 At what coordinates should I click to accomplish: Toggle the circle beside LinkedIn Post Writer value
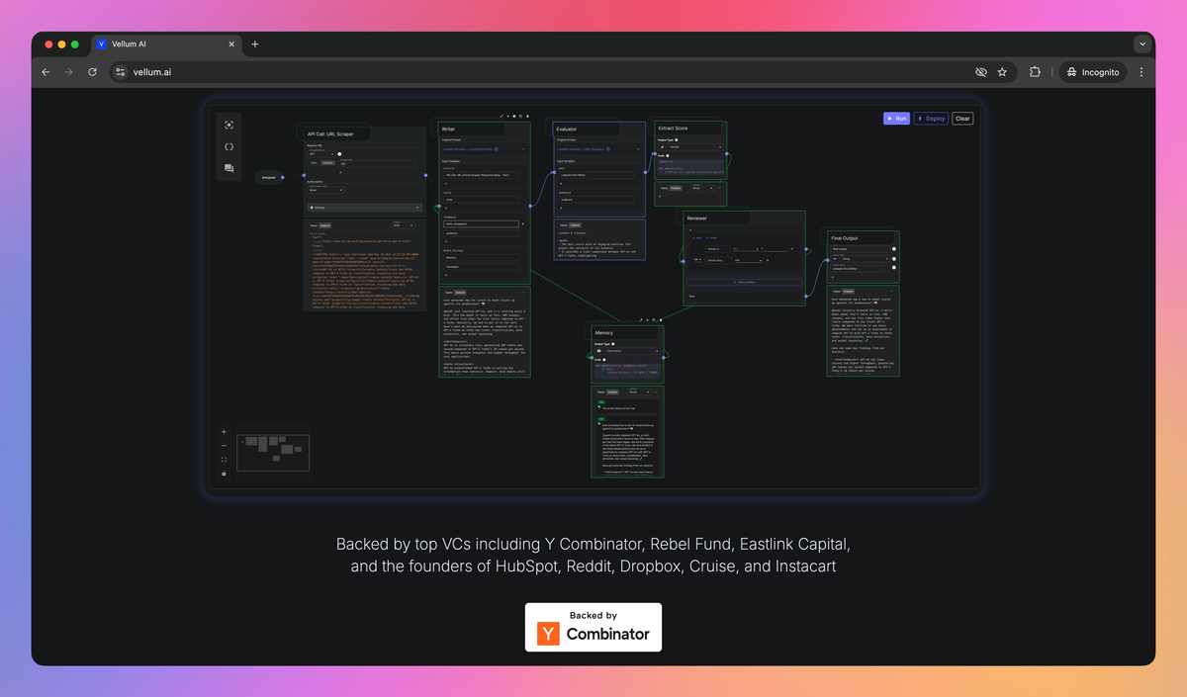pos(894,267)
